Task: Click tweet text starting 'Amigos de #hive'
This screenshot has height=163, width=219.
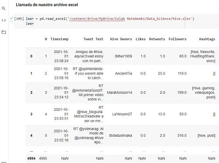Action: 89,56
